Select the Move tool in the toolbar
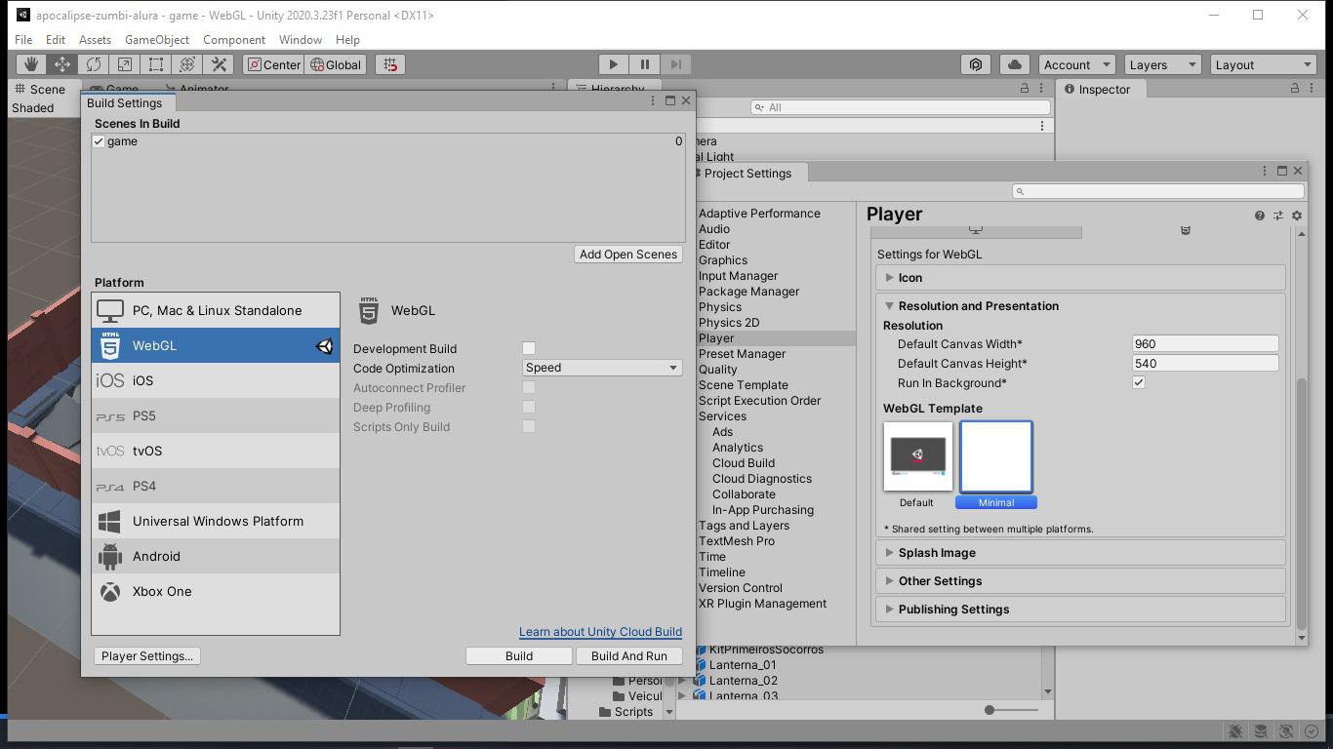Screen dimensions: 1333x749 (62, 64)
